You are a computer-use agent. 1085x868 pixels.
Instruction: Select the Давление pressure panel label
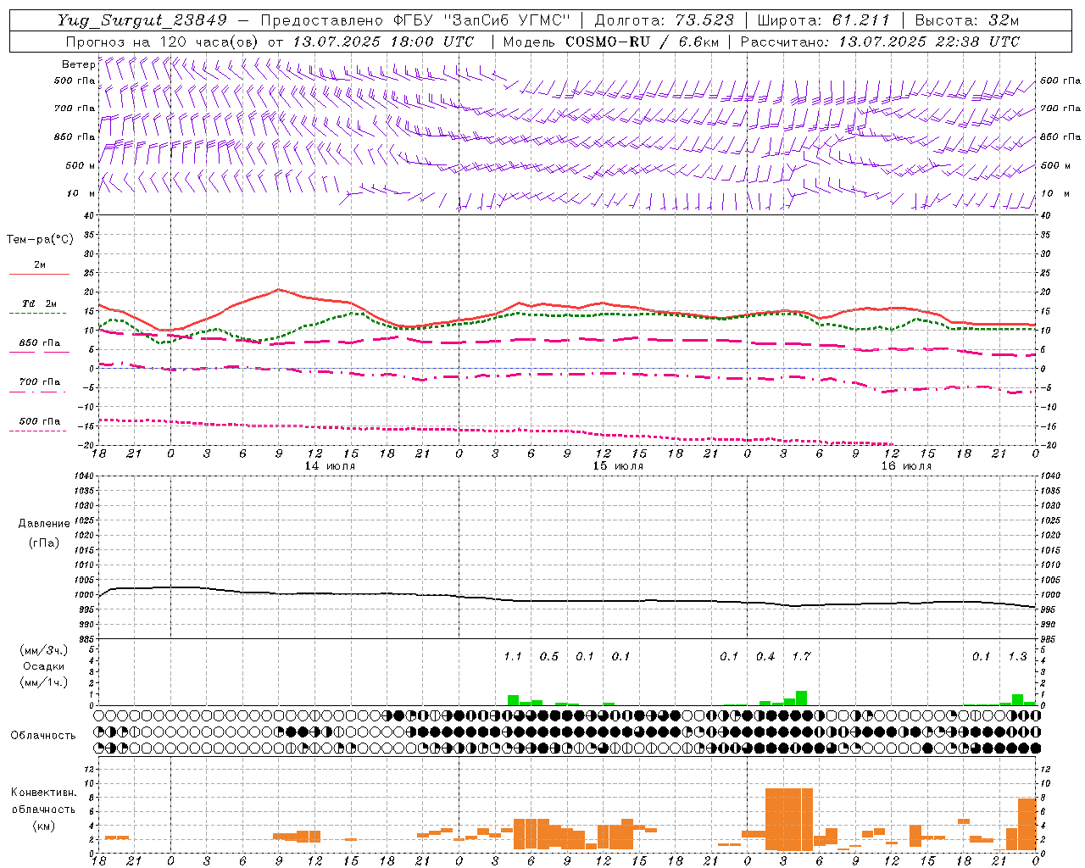coord(44,523)
